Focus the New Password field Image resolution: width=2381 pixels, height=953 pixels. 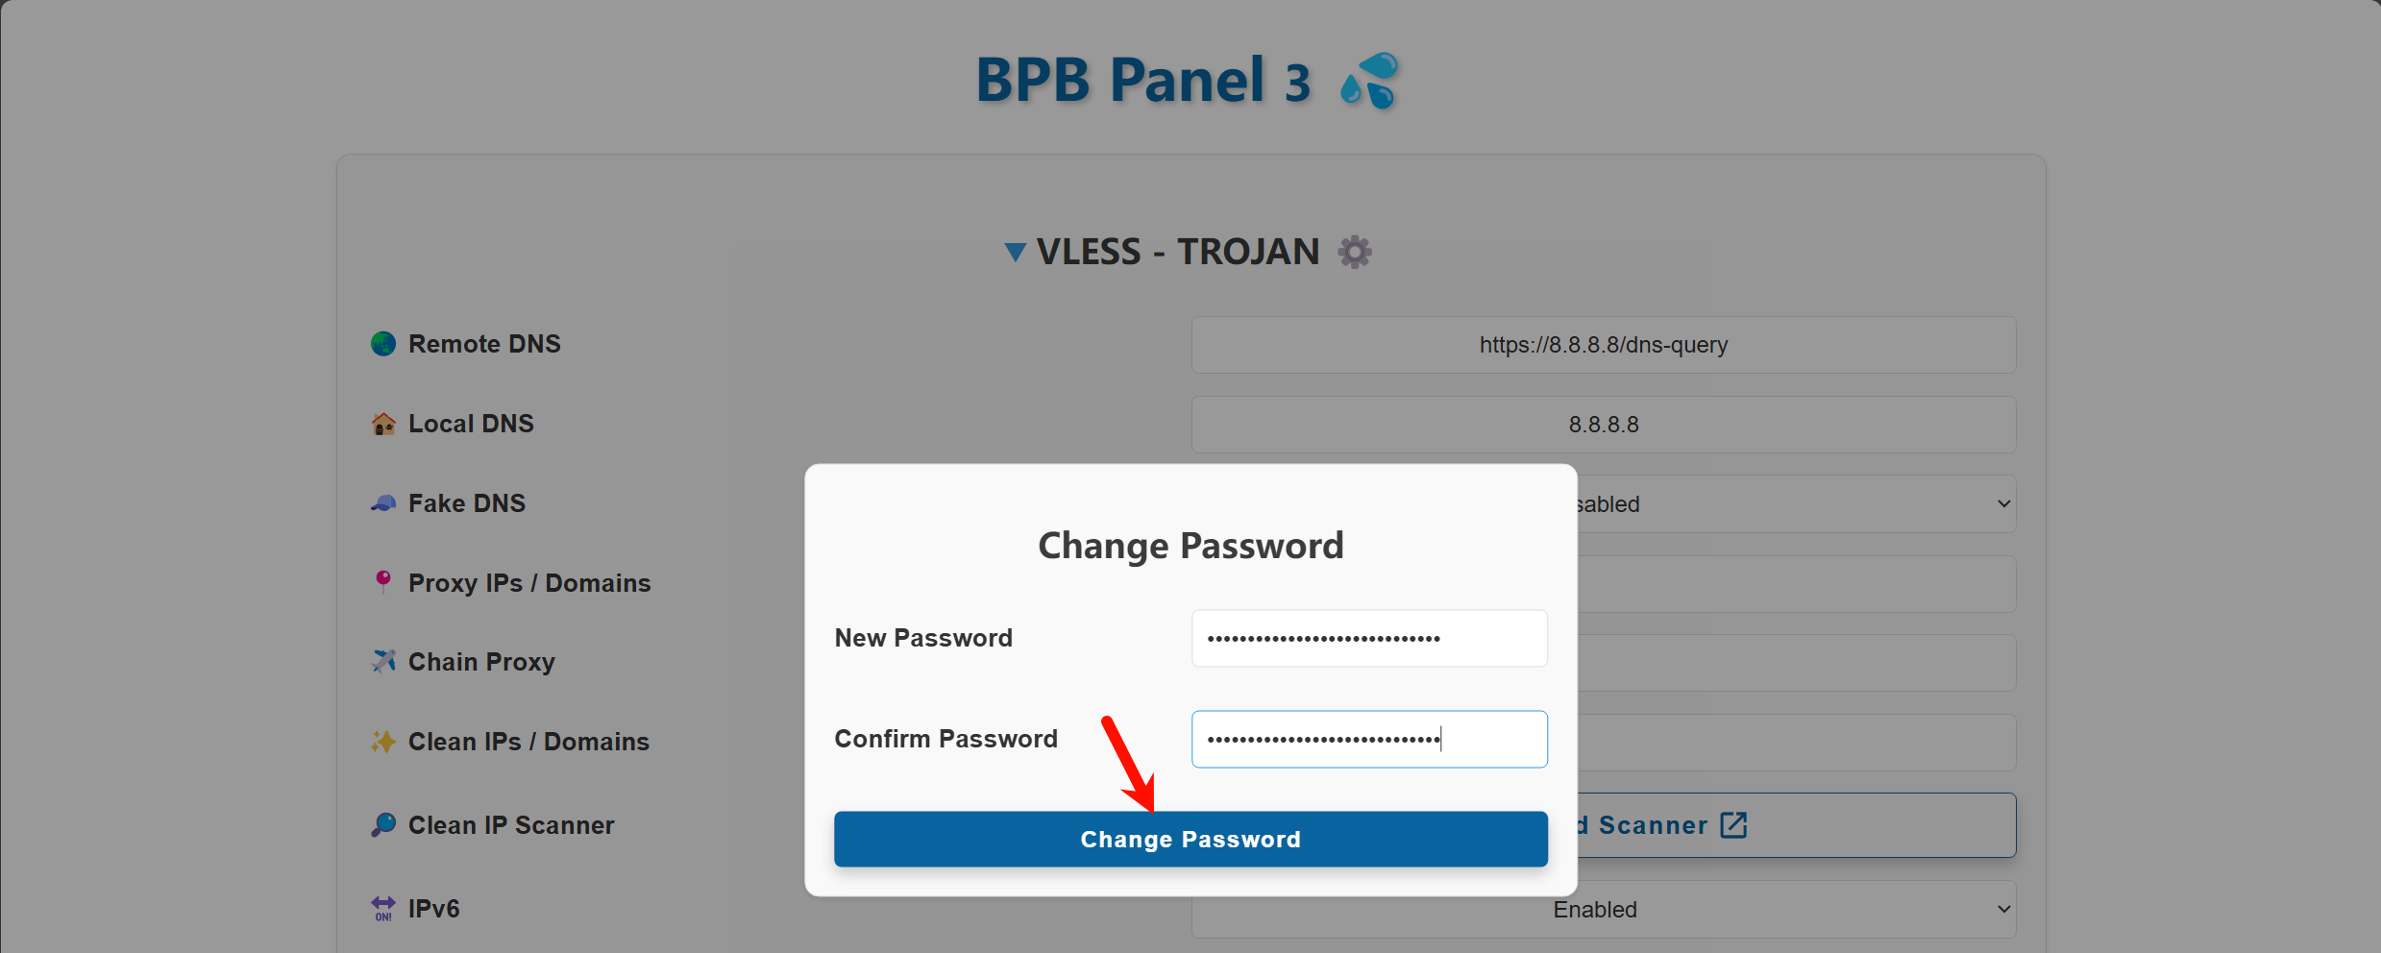pos(1368,639)
